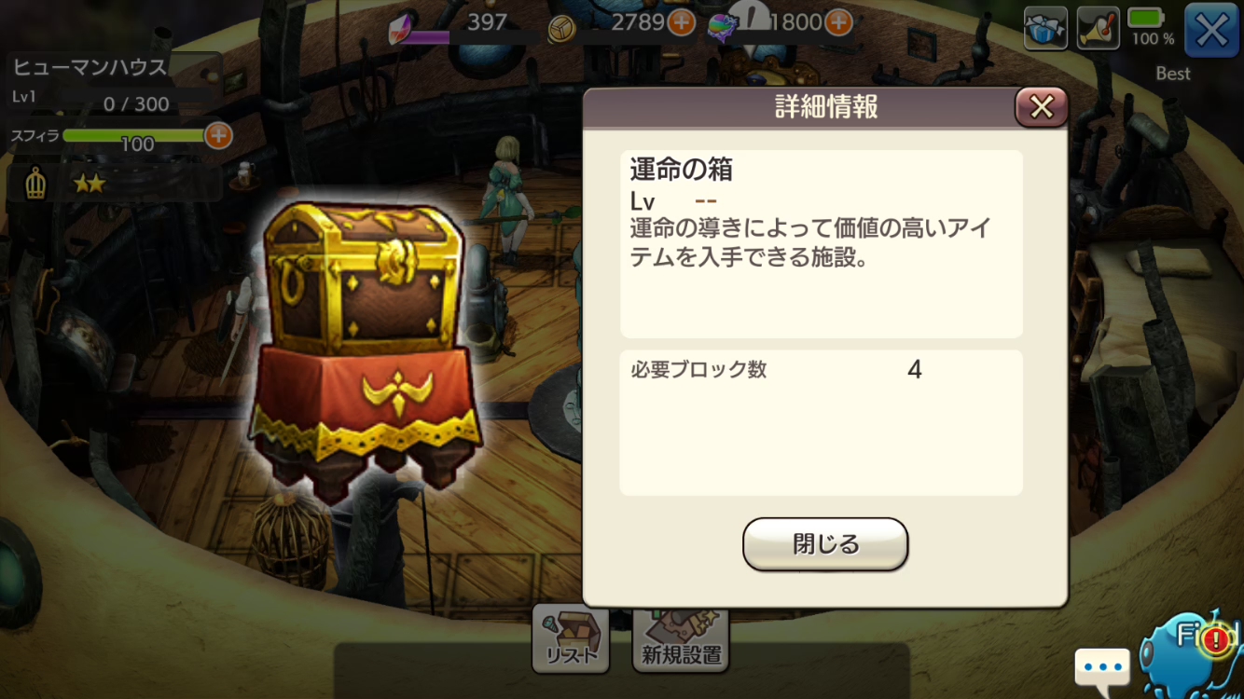Tap the blue X exit button
The width and height of the screenshot is (1244, 699).
pyautogui.click(x=1211, y=31)
